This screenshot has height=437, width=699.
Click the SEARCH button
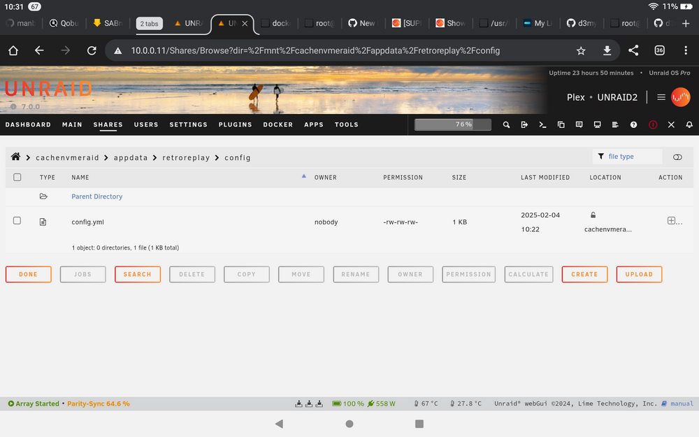point(137,274)
